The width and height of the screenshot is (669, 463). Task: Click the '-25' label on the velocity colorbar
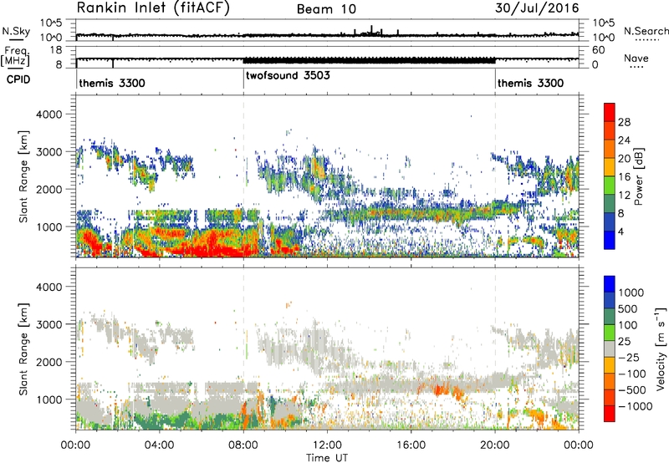click(631, 358)
